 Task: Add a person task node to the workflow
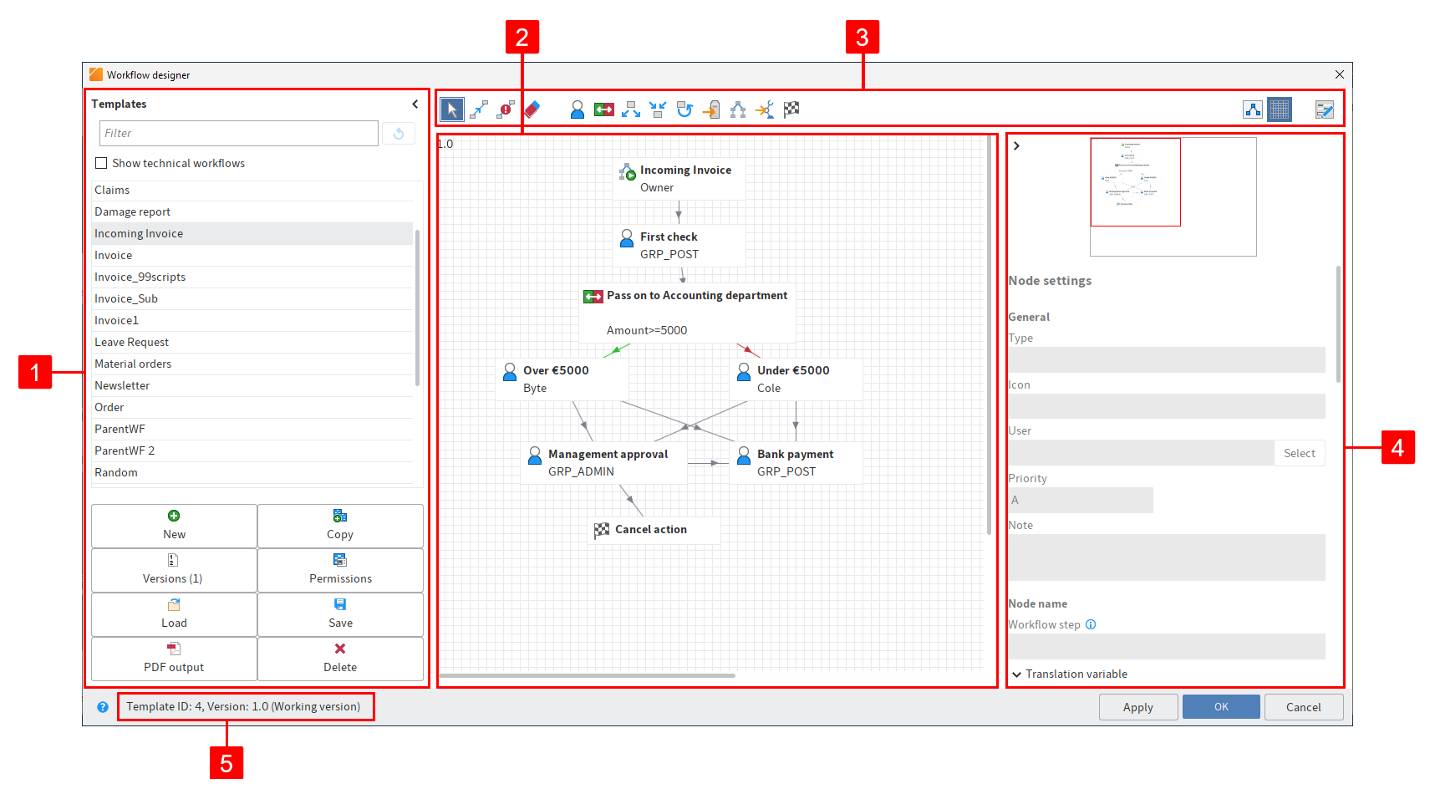click(x=577, y=109)
